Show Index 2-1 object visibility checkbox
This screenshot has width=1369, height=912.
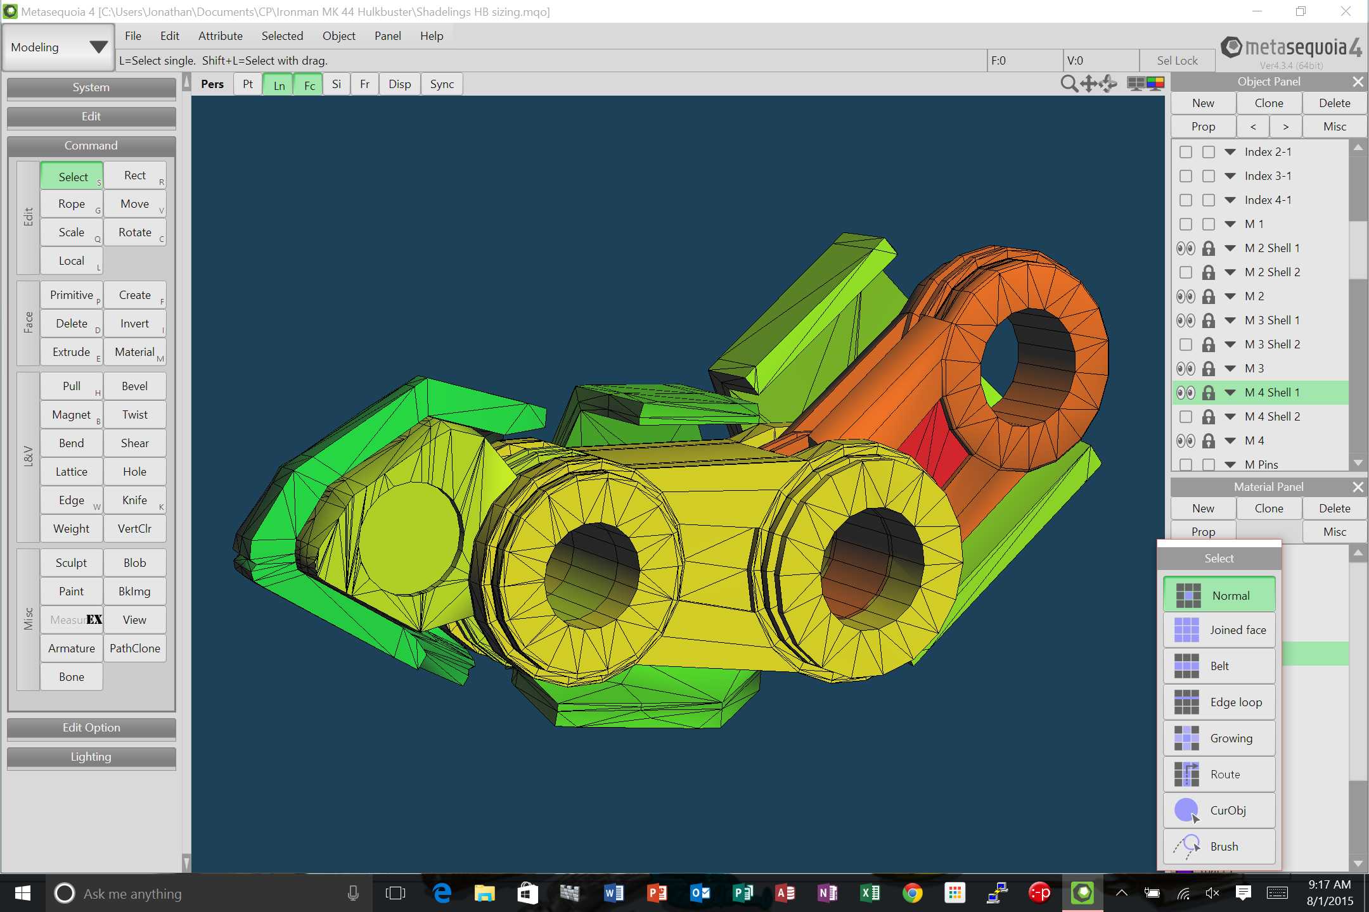1186,152
